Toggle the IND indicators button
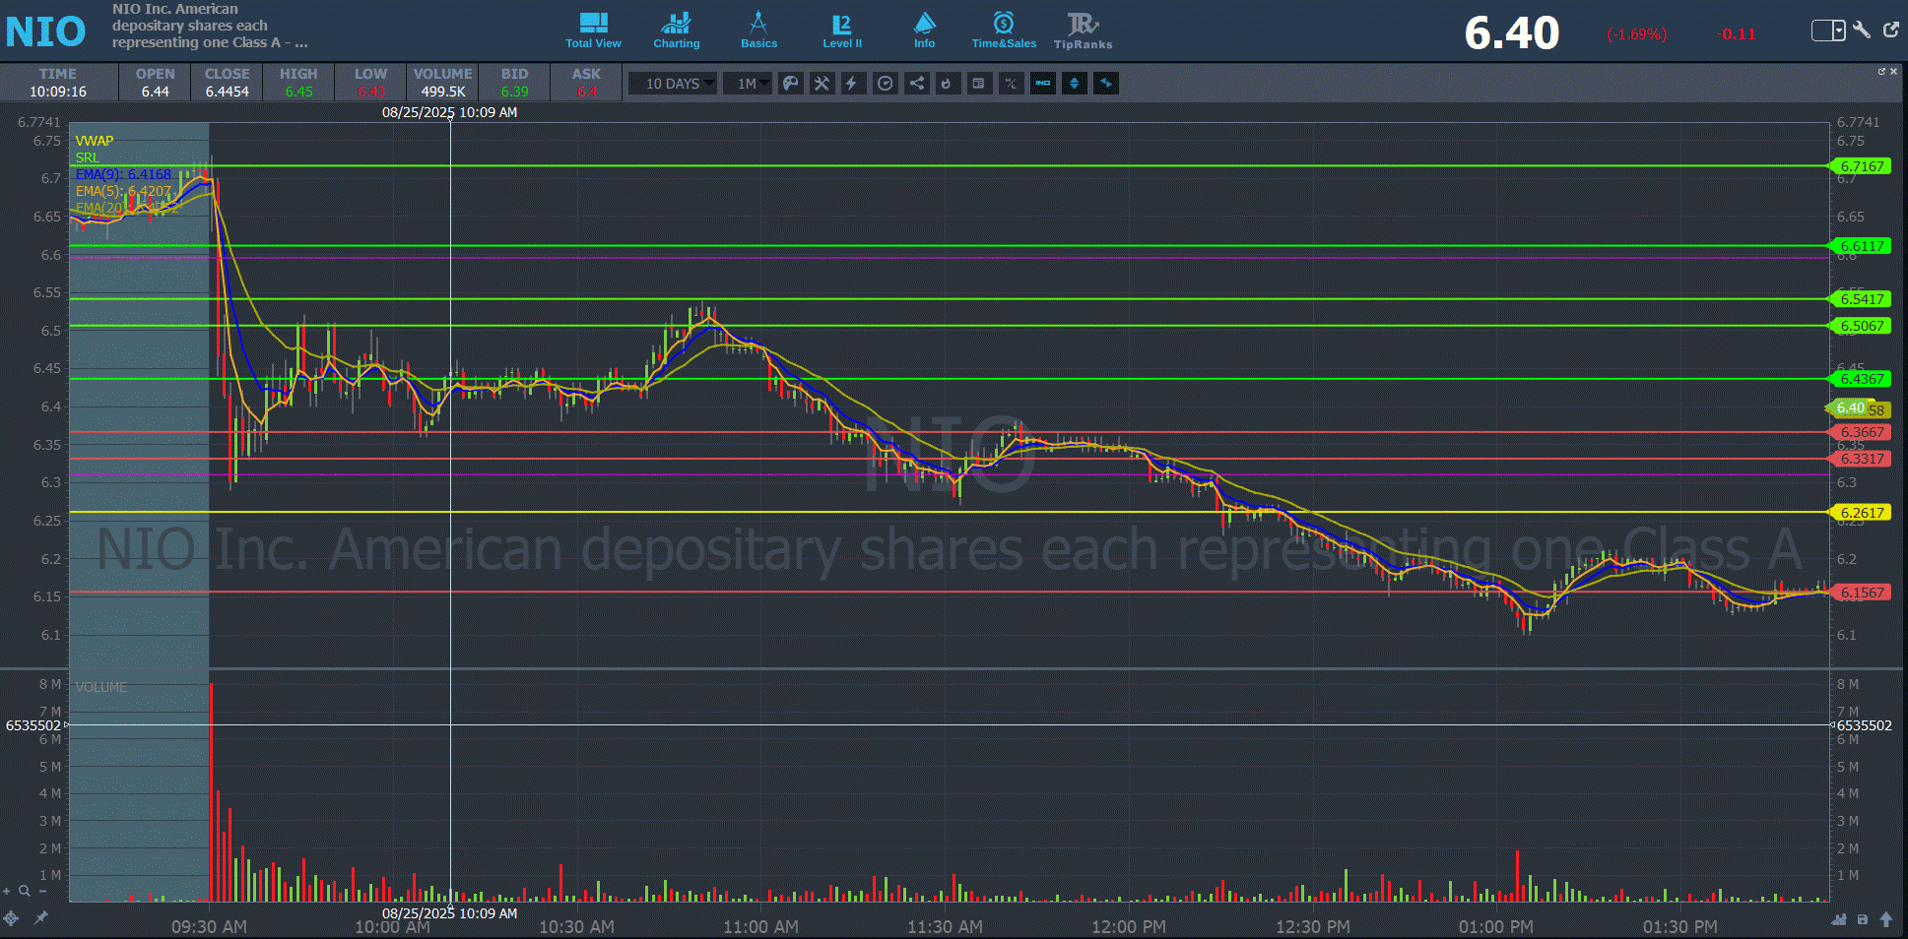This screenshot has width=1908, height=939. 1042,84
